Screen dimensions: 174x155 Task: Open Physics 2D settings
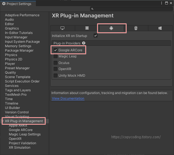click(14, 59)
